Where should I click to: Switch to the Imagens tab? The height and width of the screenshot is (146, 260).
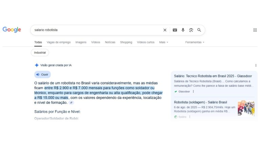pyautogui.click(x=81, y=42)
